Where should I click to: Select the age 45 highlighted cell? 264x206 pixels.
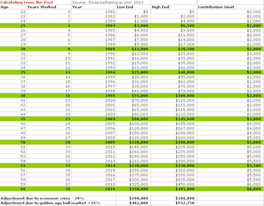(13, 119)
